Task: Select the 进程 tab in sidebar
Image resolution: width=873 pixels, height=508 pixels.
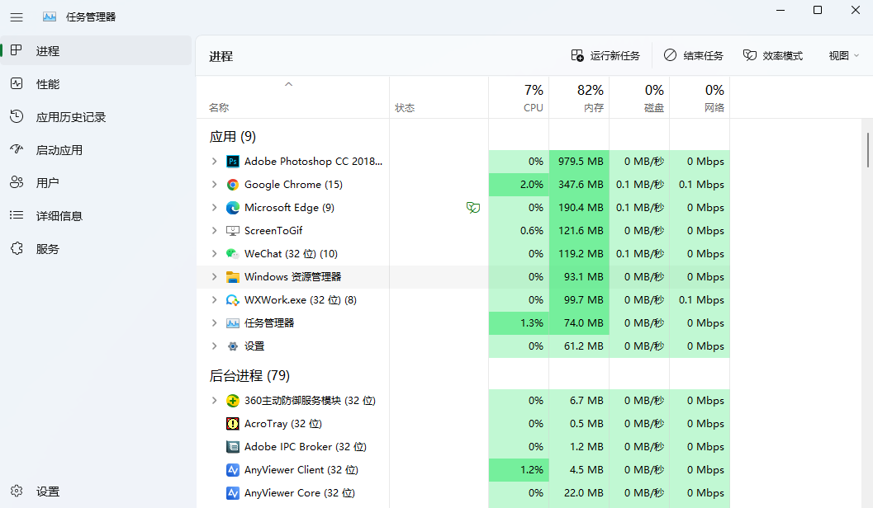Action: click(x=97, y=50)
